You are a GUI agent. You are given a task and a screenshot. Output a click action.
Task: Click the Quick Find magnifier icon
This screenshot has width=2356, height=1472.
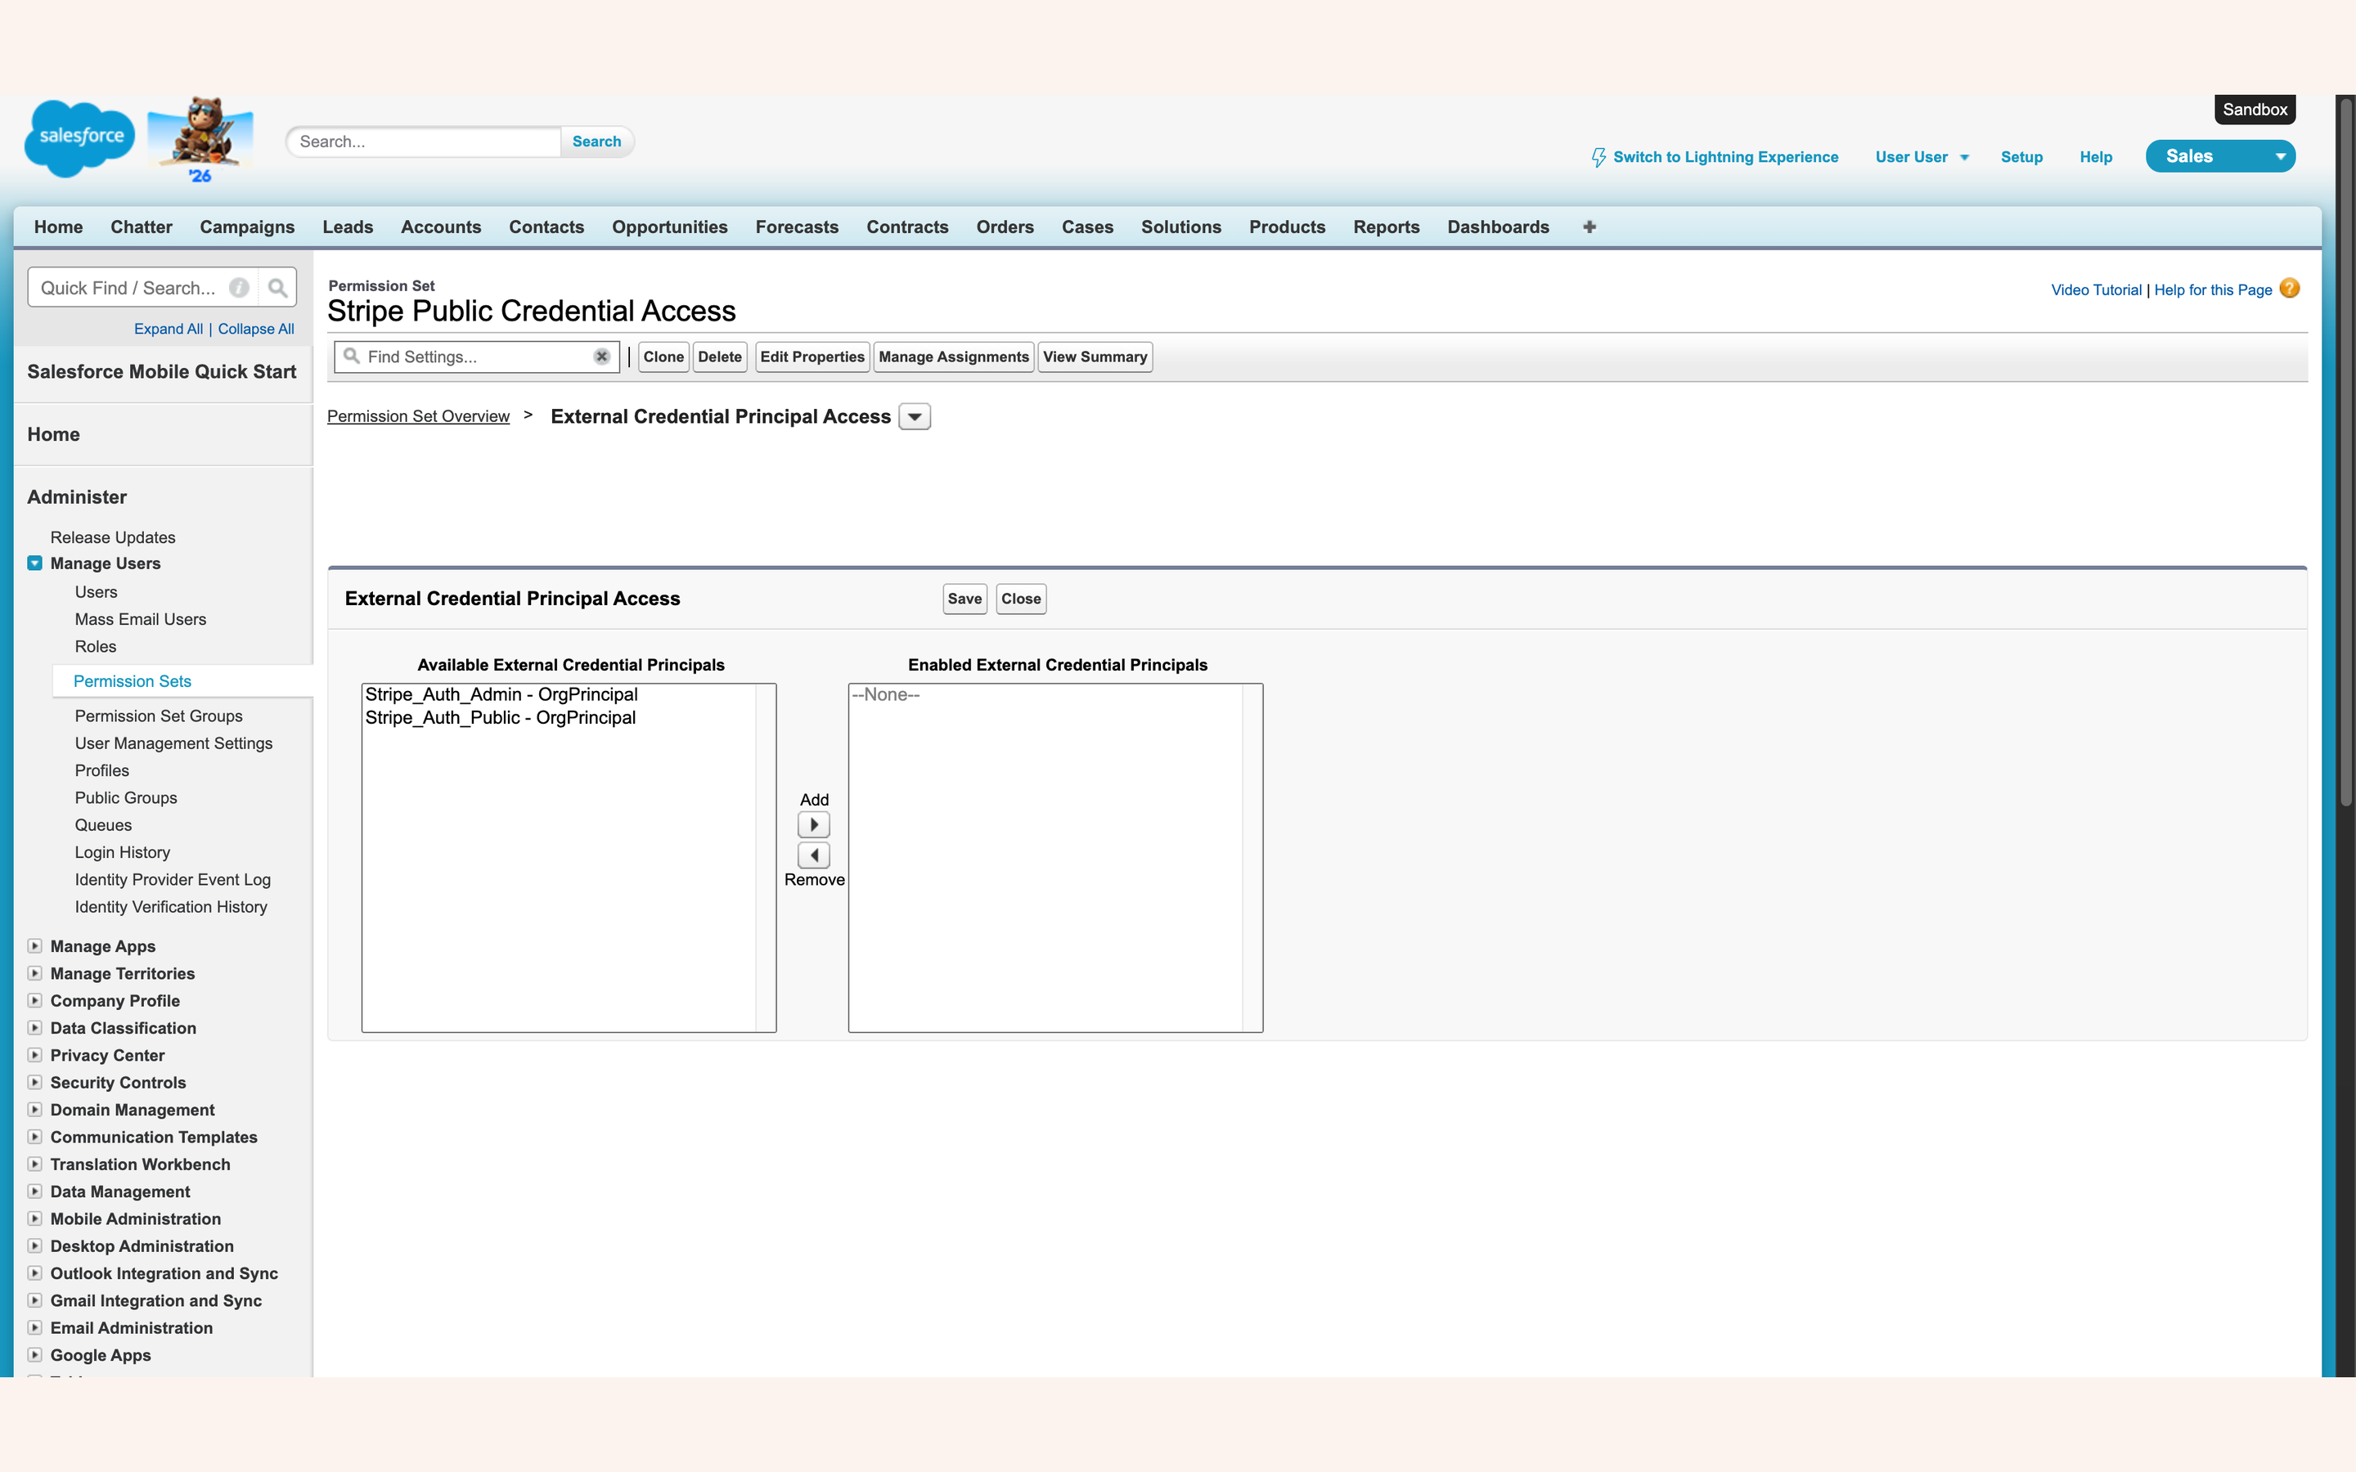pos(277,288)
